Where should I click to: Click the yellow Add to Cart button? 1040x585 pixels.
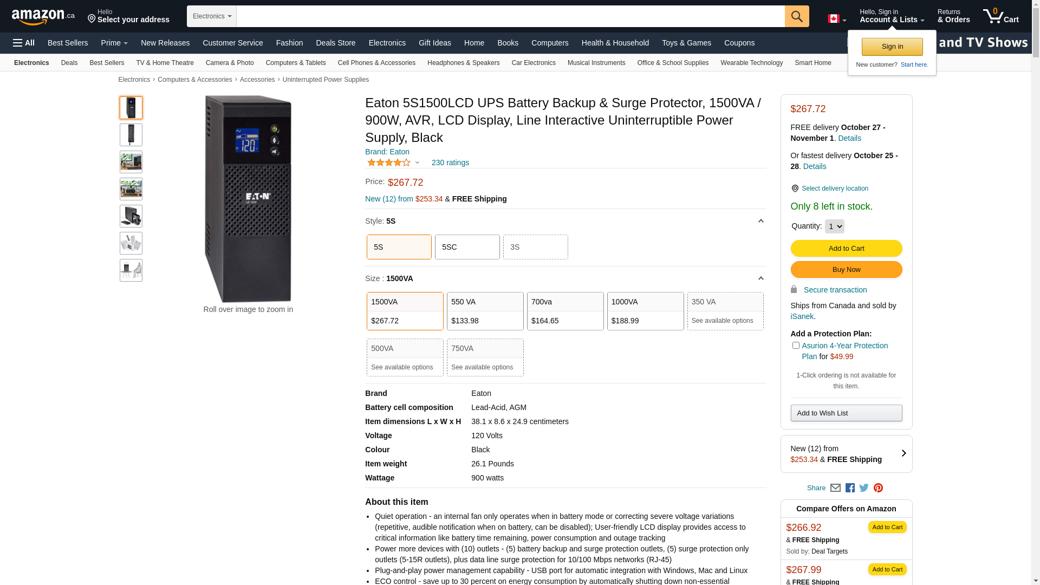[x=846, y=249]
